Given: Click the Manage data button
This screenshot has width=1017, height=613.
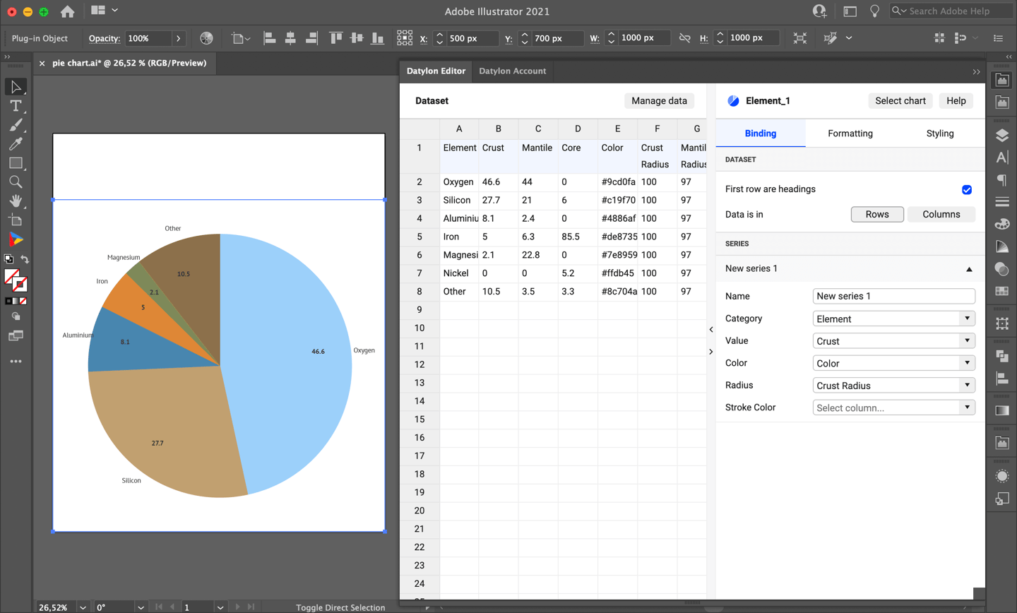Looking at the screenshot, I should click(x=659, y=101).
